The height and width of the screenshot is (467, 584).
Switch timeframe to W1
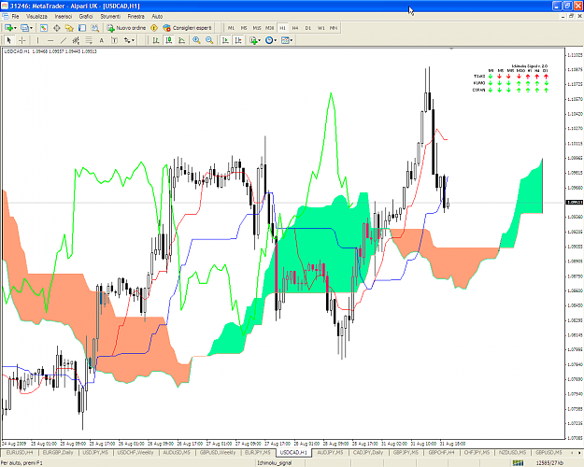pos(320,28)
